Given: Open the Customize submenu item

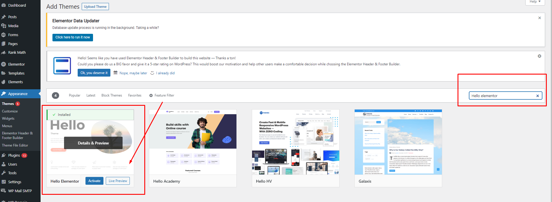Looking at the screenshot, I should (10, 111).
